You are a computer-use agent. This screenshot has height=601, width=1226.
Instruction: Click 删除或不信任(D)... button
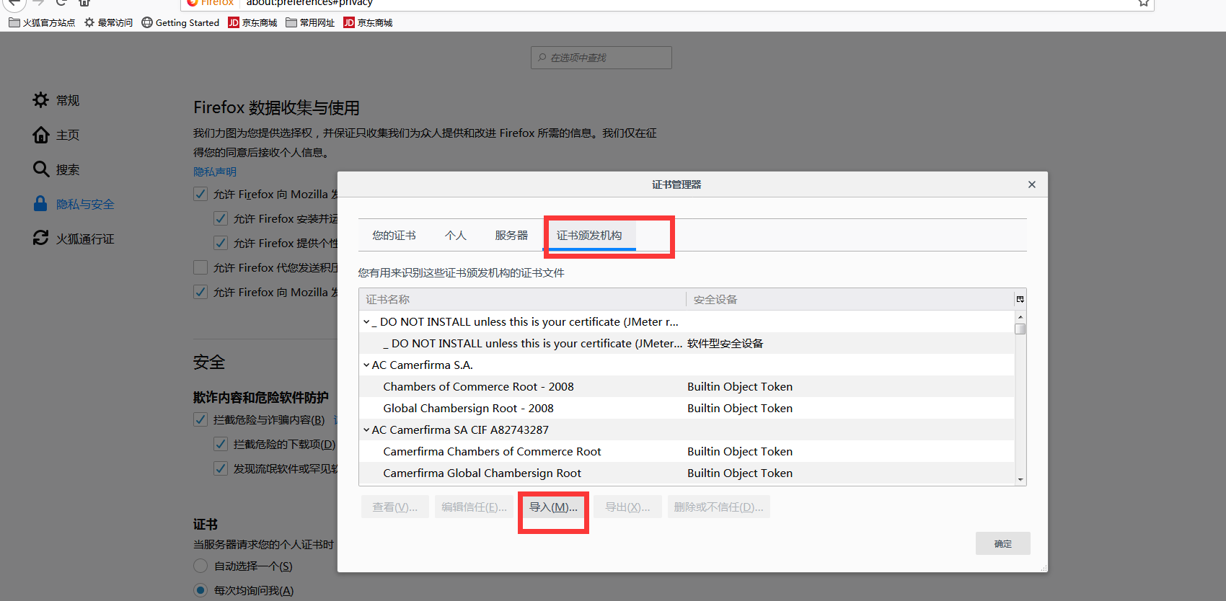pos(718,507)
